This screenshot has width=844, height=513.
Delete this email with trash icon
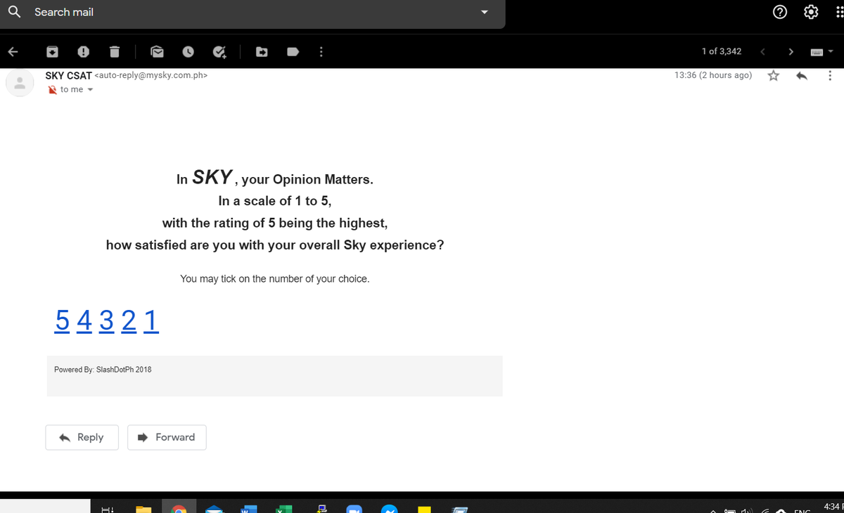114,51
